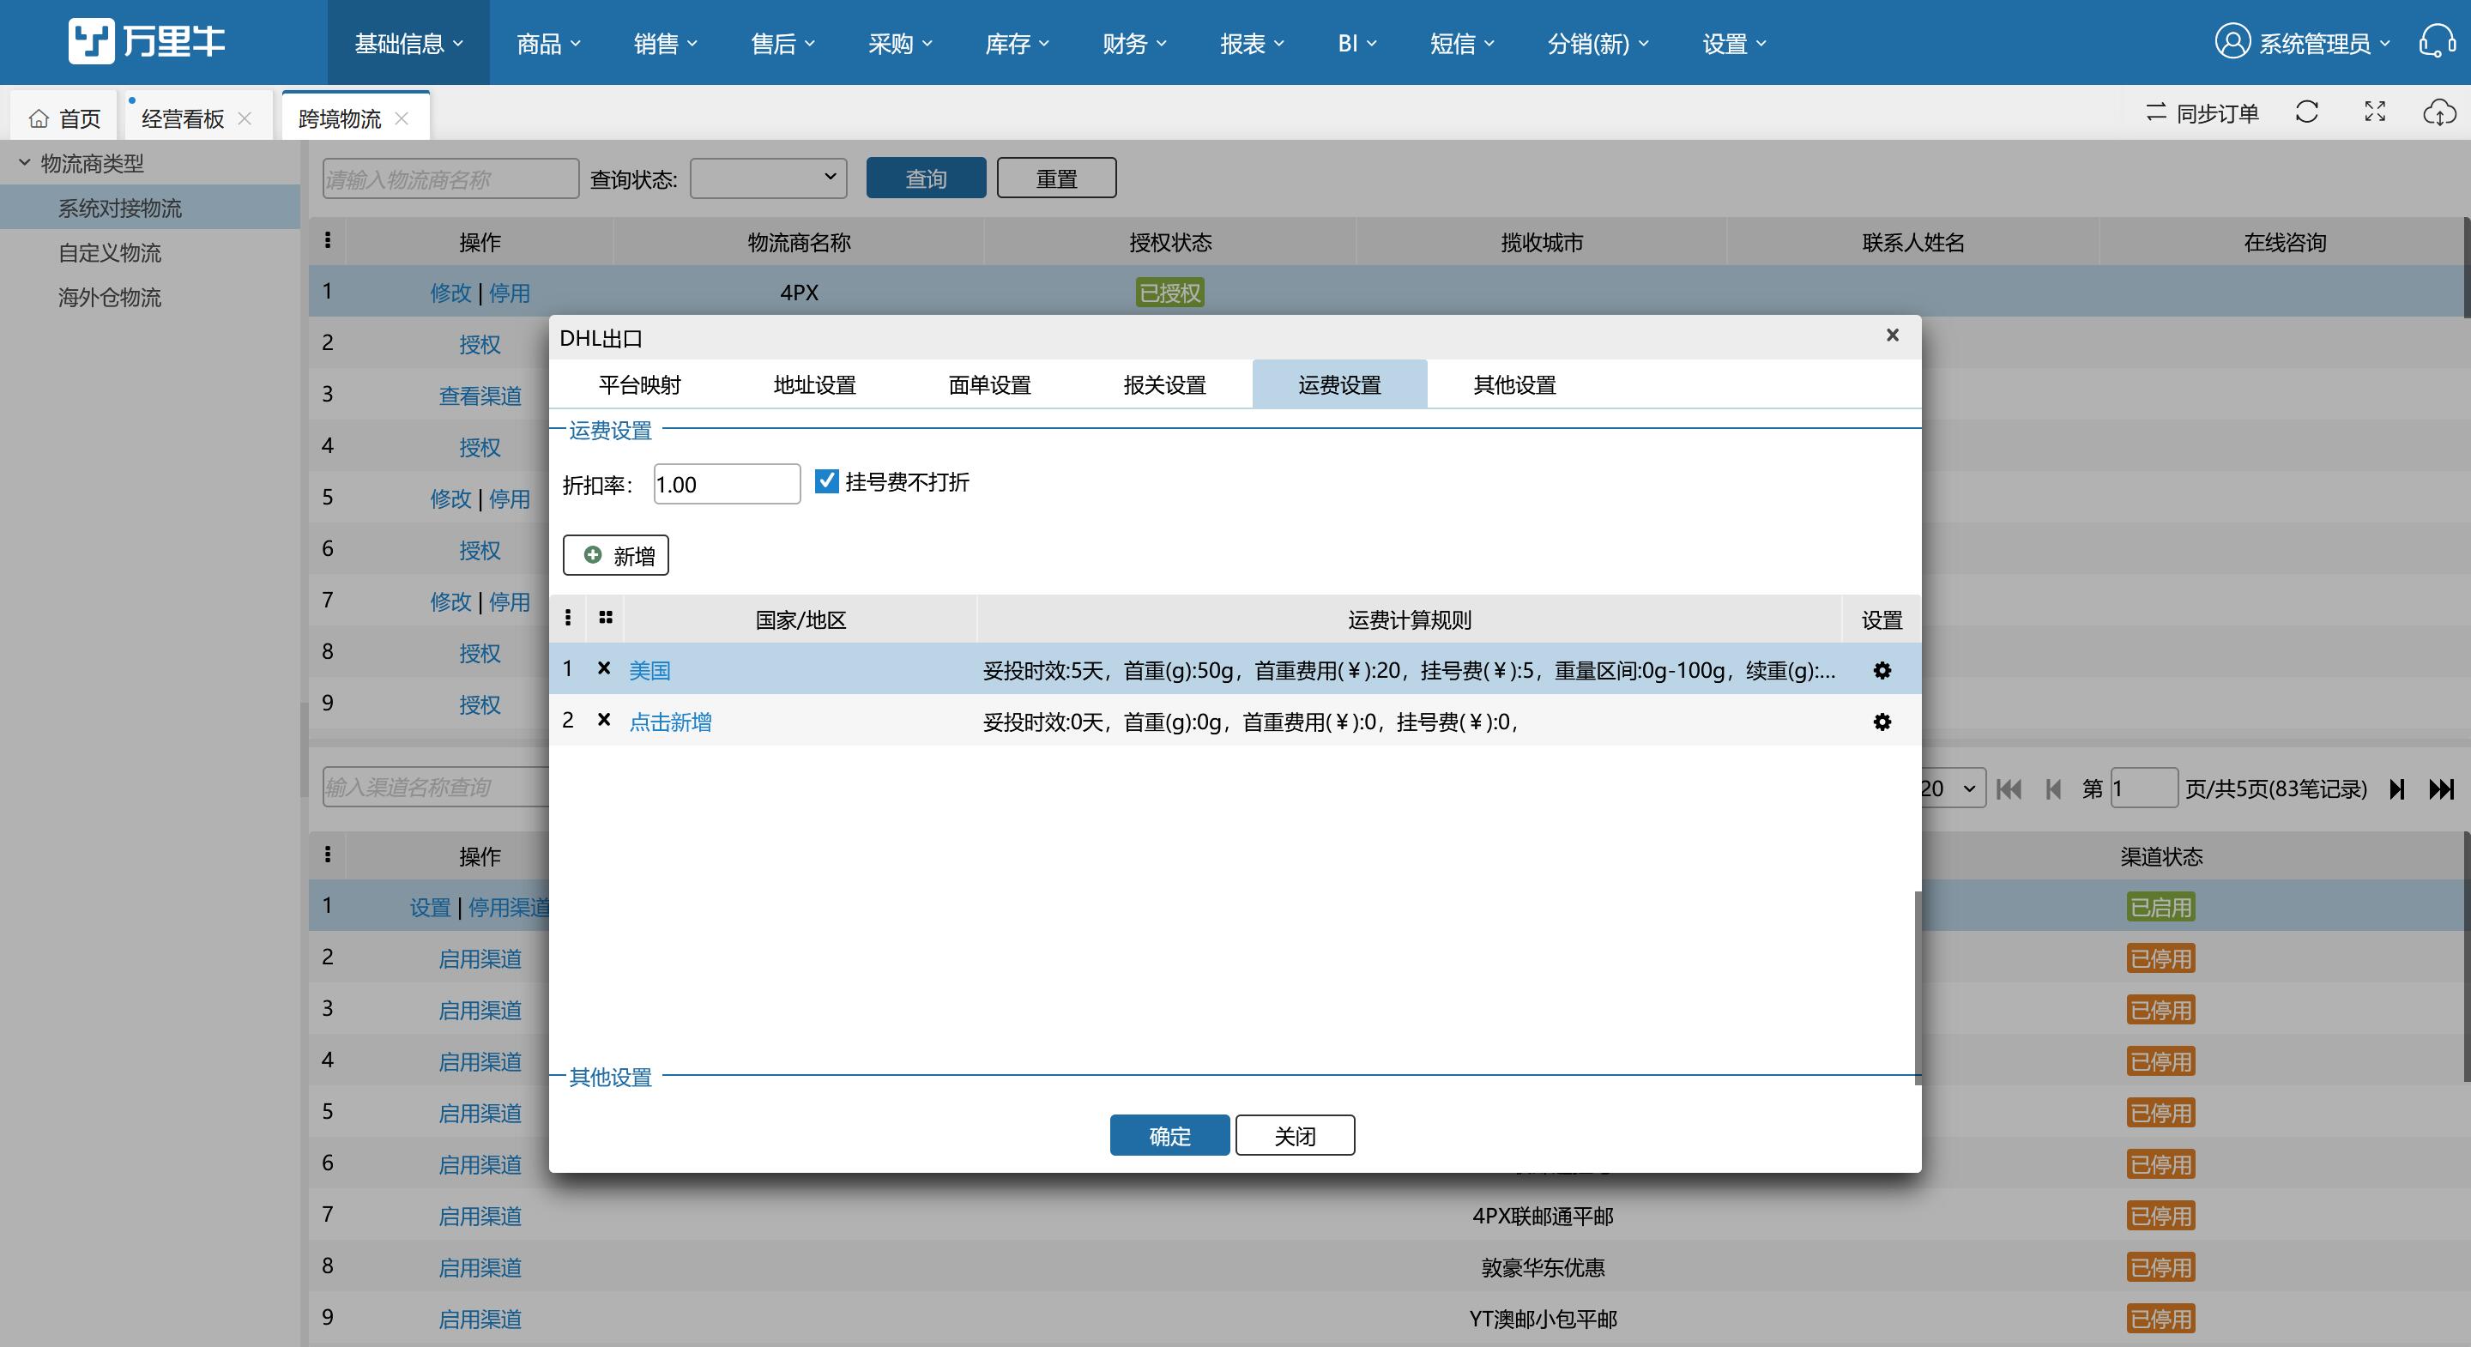2471x1347 pixels.
Task: Select the 运费设置 tab
Action: [x=1339, y=384]
